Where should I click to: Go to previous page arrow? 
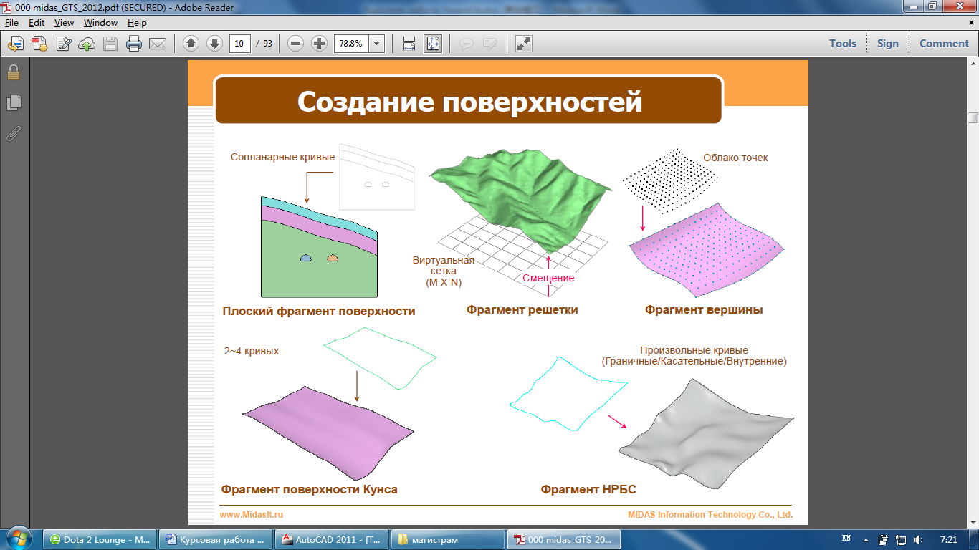(x=191, y=44)
